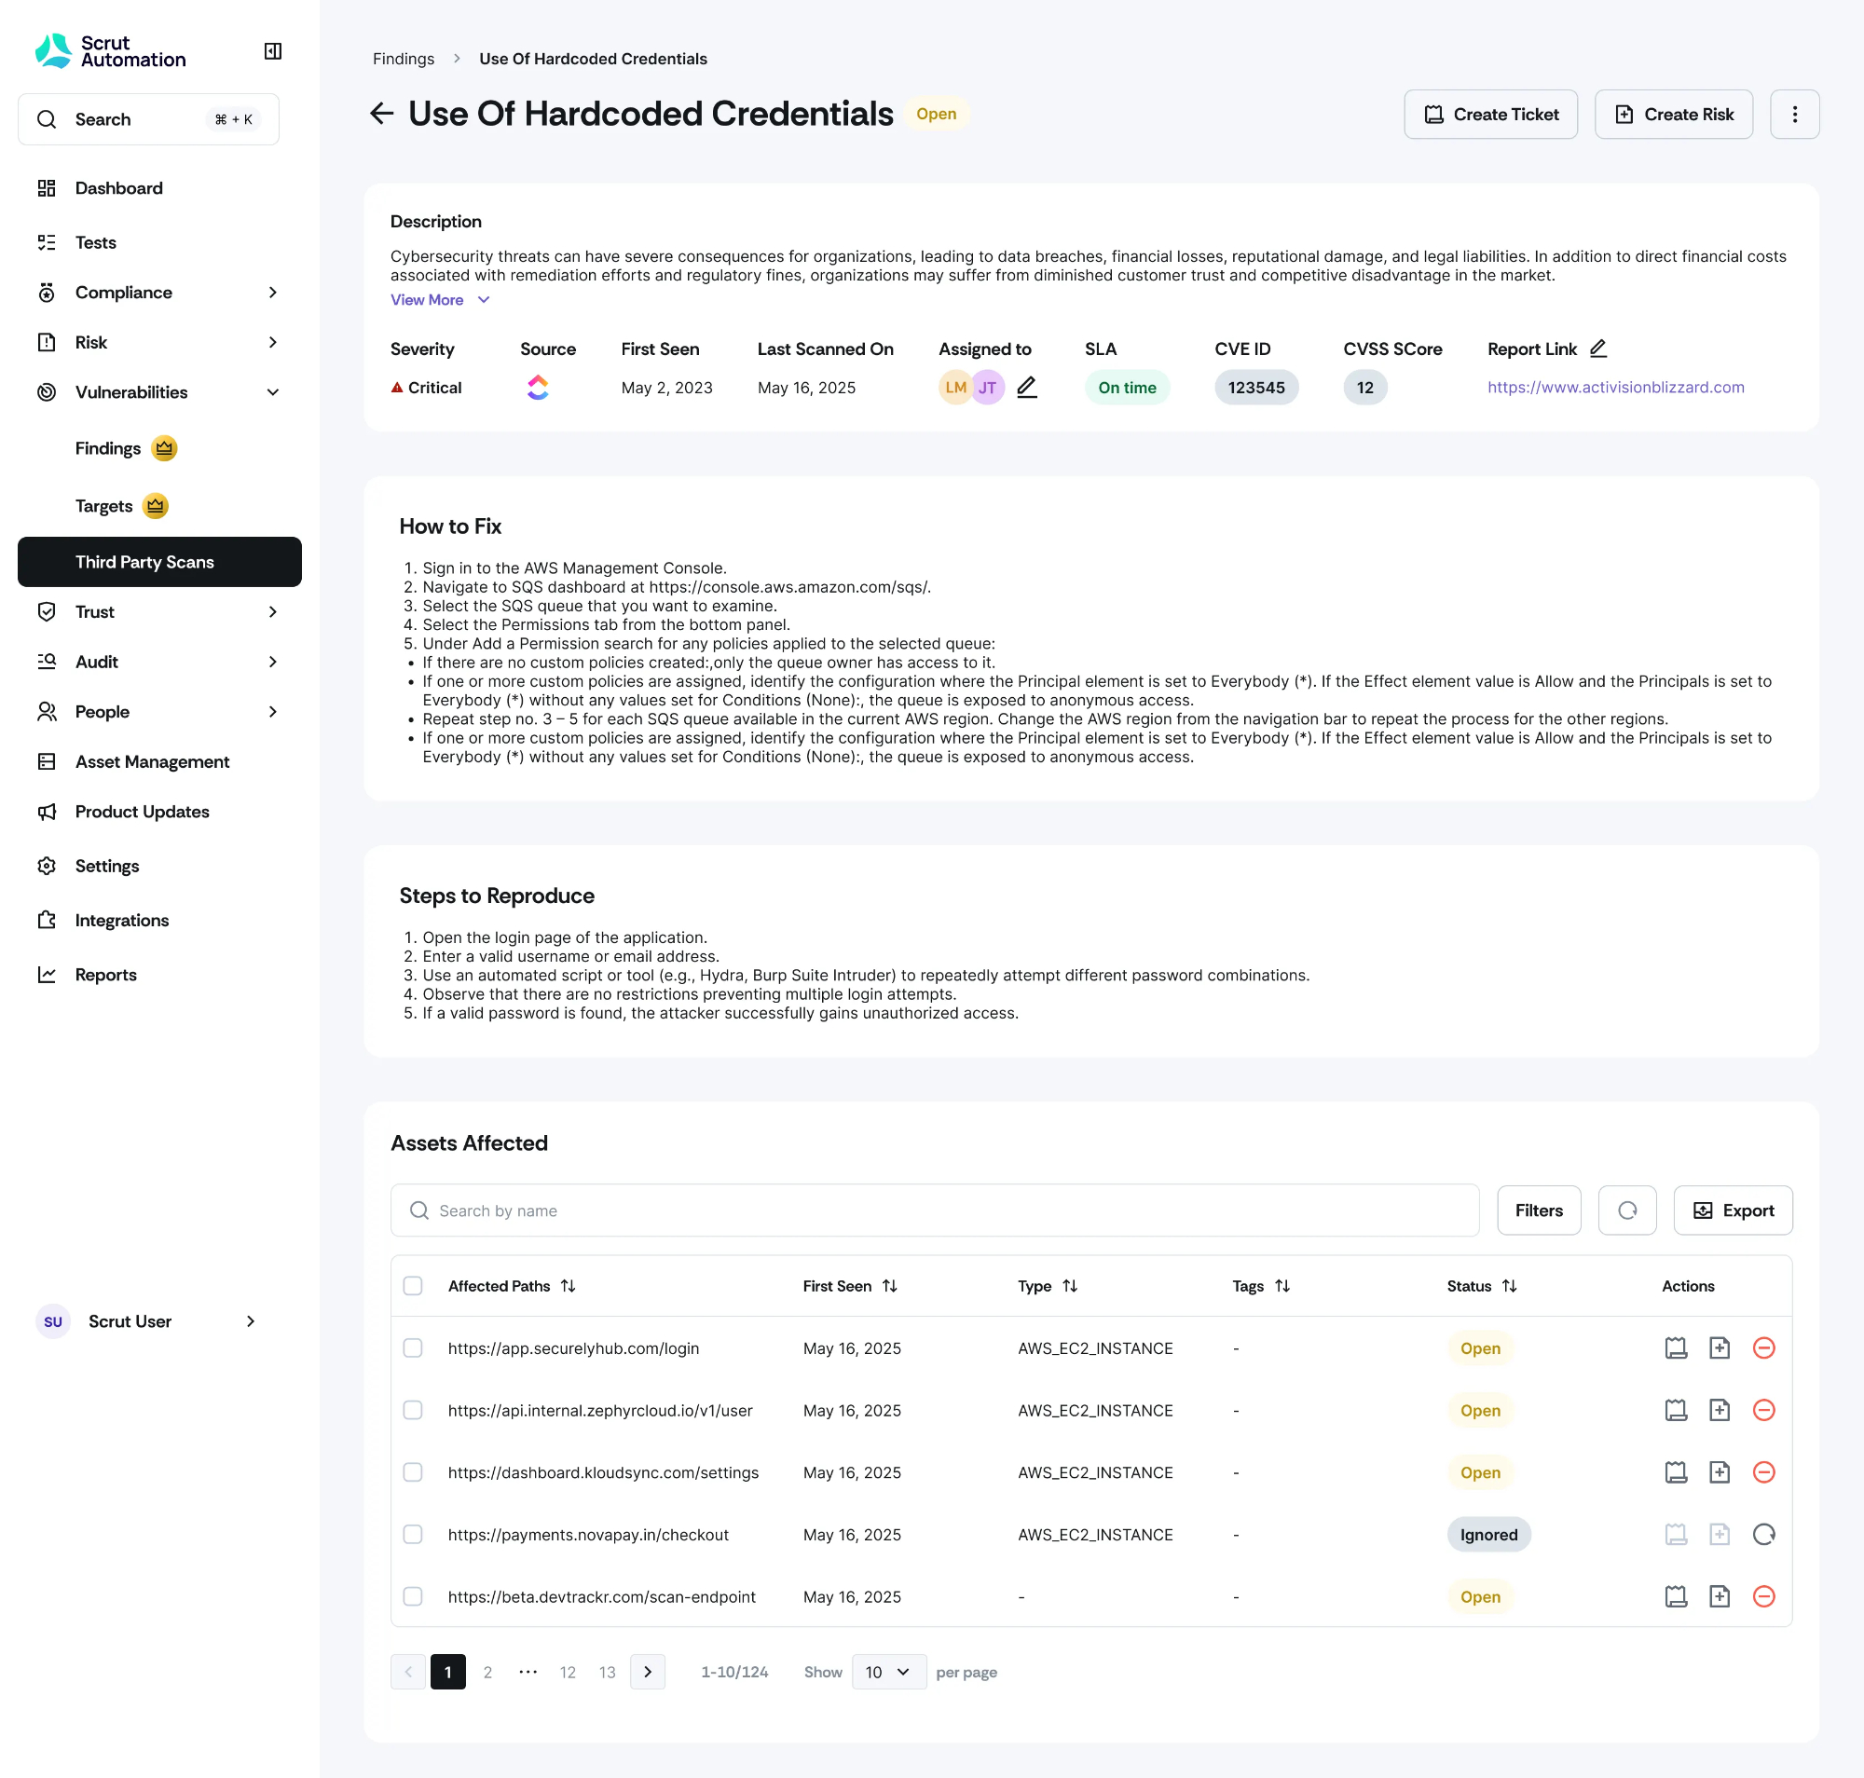Click the Search by name field

click(934, 1210)
